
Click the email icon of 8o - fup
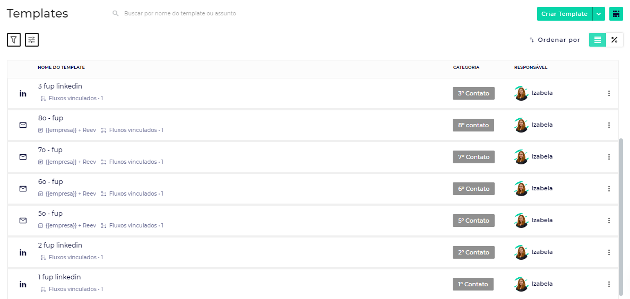pos(23,125)
